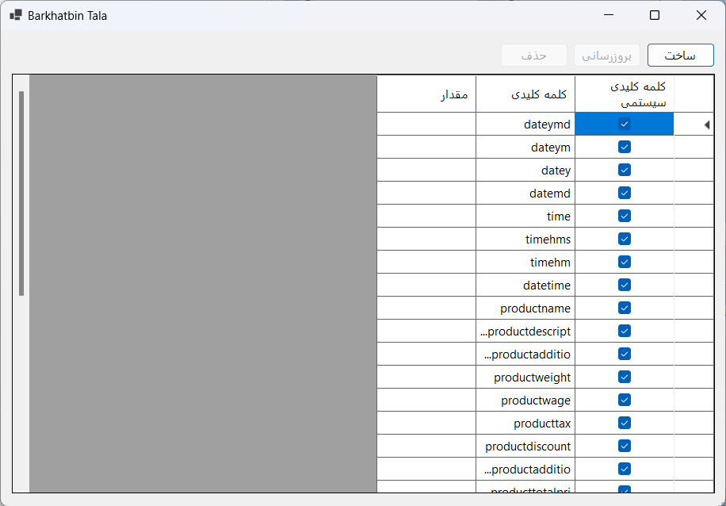Toggle the producttax row checkbox
This screenshot has height=506, width=726.
[x=624, y=423]
